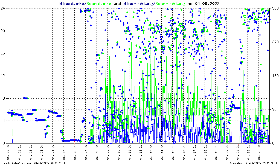Select the 04. 12:01 time axis label
This screenshot has height=165, width=279.
[141, 153]
